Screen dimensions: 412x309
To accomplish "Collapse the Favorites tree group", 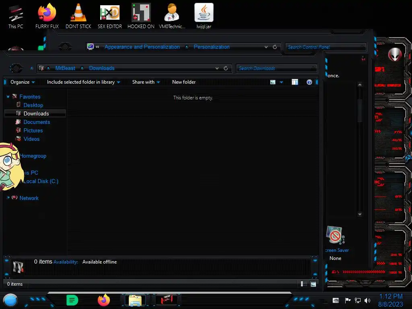I will click(8, 97).
